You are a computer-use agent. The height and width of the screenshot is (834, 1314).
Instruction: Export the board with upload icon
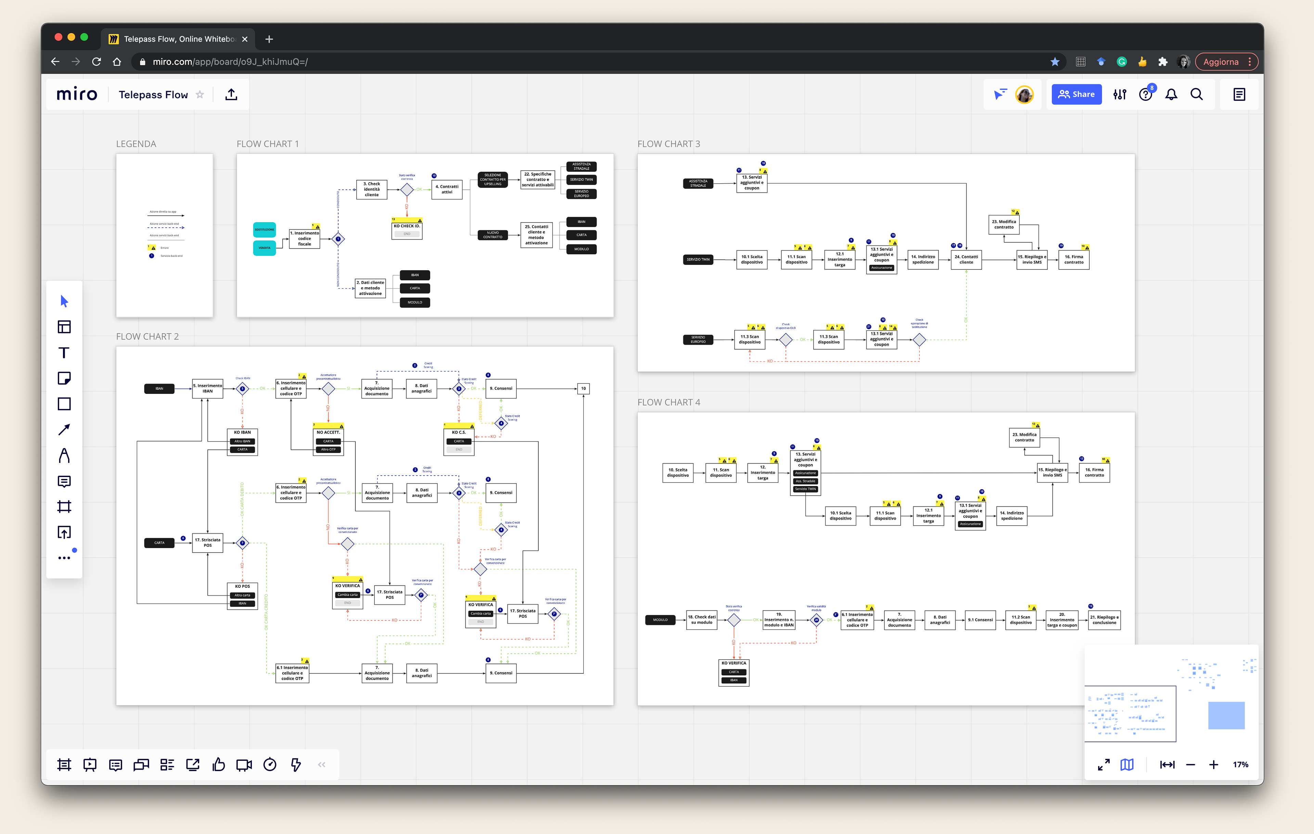pyautogui.click(x=231, y=94)
